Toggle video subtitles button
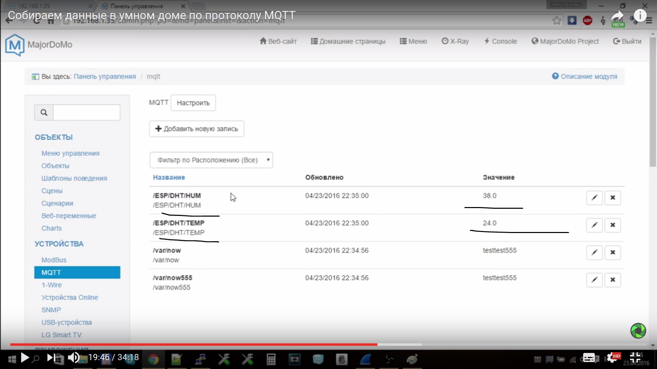The image size is (657, 369). [x=589, y=358]
